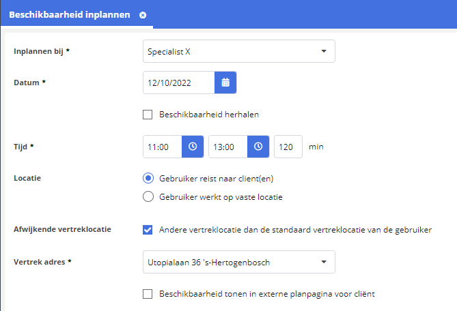The height and width of the screenshot is (311, 457).
Task: Choose Gebruiker werkt op vaste locatie
Action: tap(148, 197)
